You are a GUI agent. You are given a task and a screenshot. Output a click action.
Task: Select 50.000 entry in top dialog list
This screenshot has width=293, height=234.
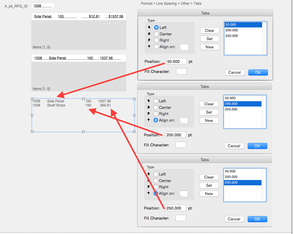243,25
